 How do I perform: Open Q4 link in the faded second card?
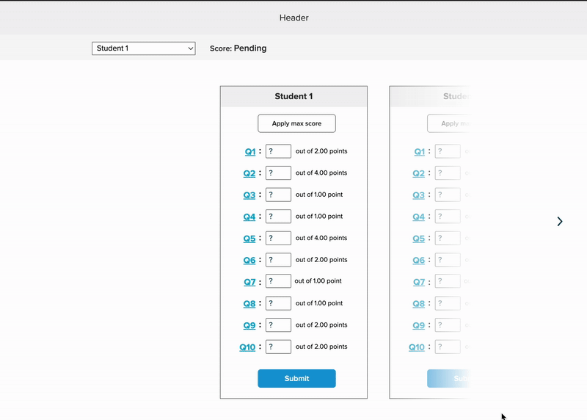pyautogui.click(x=418, y=217)
